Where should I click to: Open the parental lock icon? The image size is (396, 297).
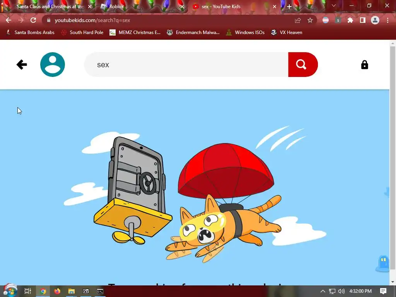[364, 65]
